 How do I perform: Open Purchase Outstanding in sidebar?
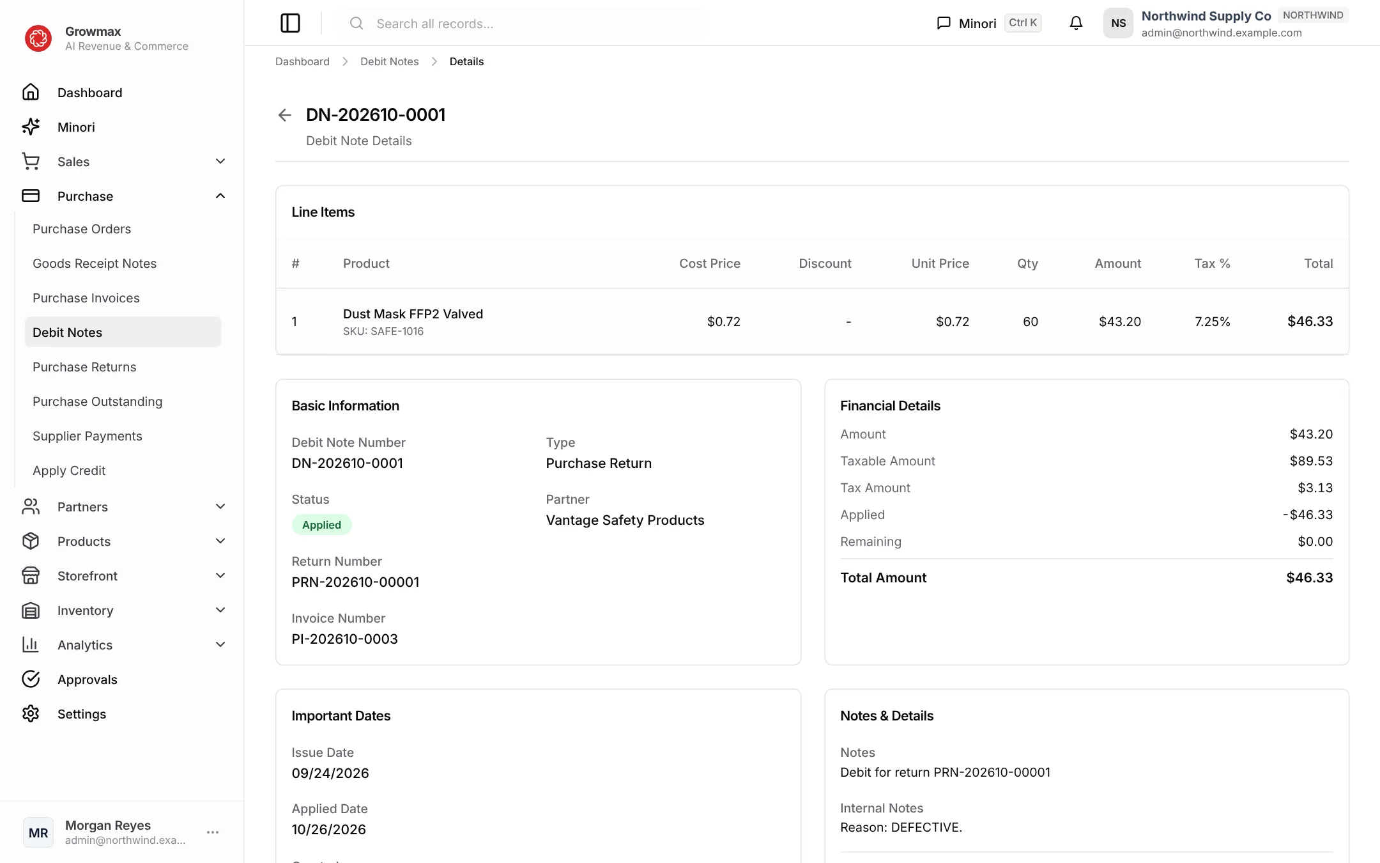pyautogui.click(x=123, y=401)
